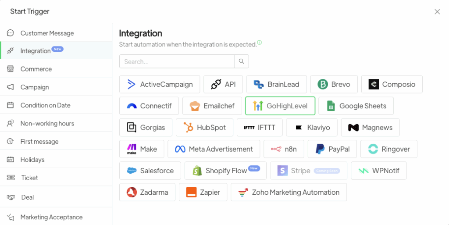Screen dimensions: 449x225
Task: Open Non-working hours trigger option
Action: pos(47,123)
